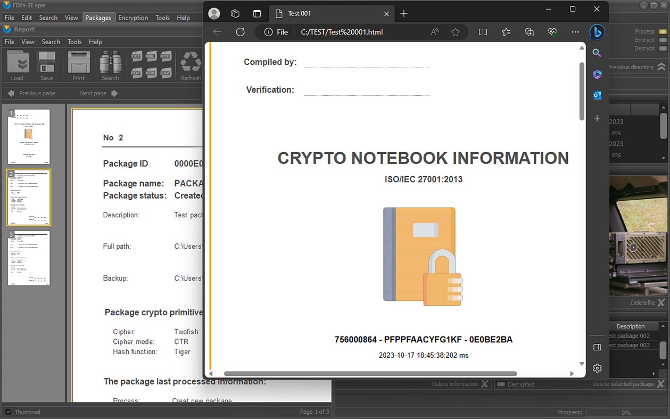Select page 1 thumbnail
670x419 pixels.
(29, 137)
